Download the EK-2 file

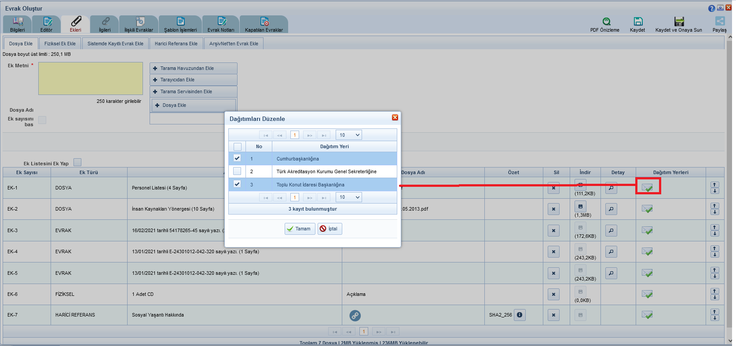click(580, 206)
